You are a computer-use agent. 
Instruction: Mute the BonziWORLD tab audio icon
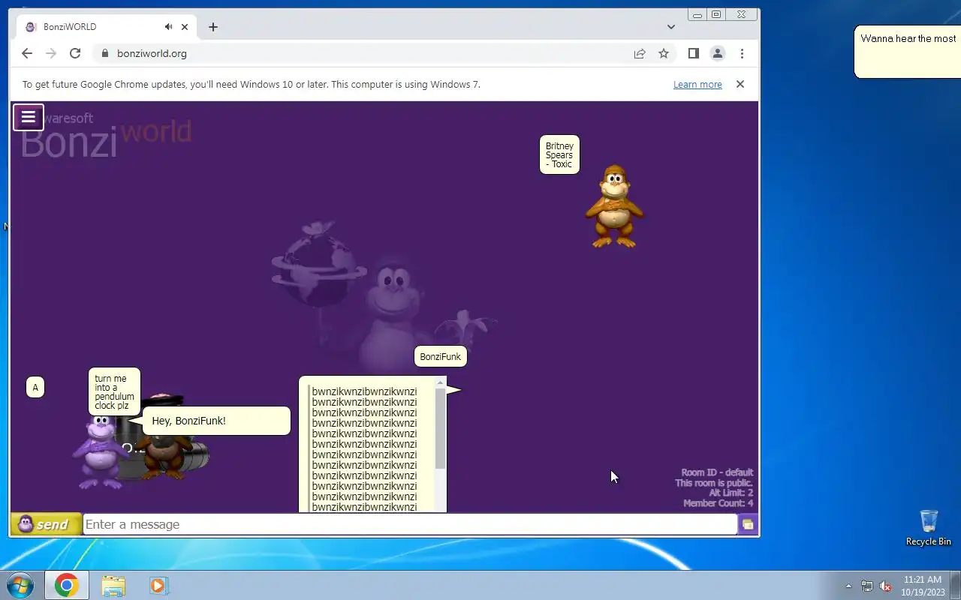click(169, 27)
